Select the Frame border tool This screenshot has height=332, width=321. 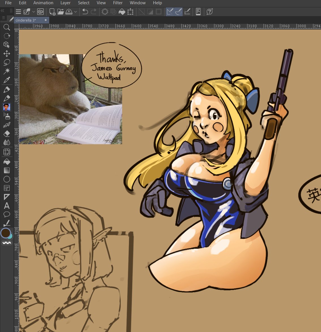(7, 188)
